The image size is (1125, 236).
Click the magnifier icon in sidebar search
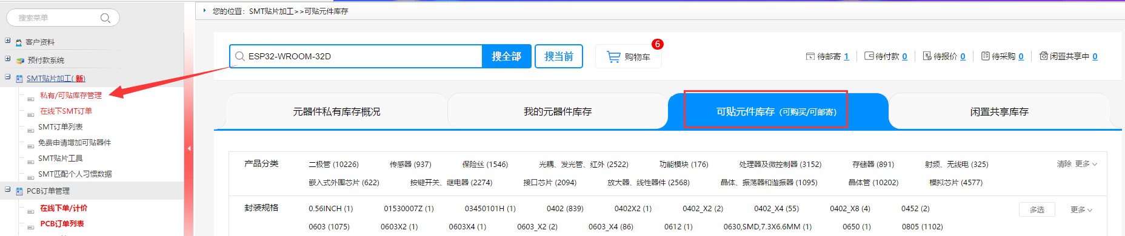(x=105, y=18)
